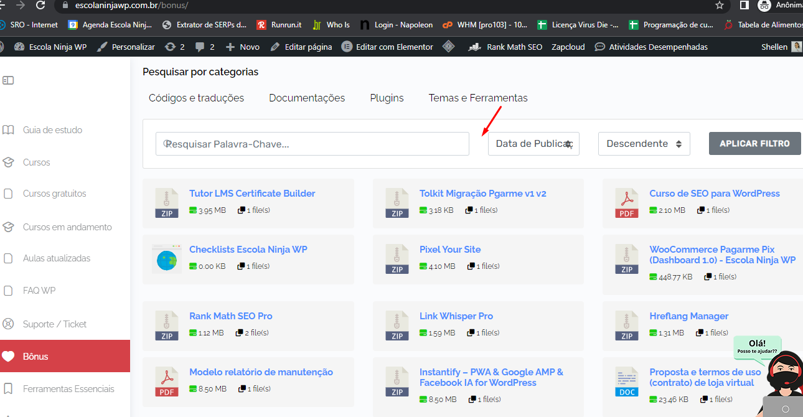Click APLICAR FILTRO button

(755, 143)
